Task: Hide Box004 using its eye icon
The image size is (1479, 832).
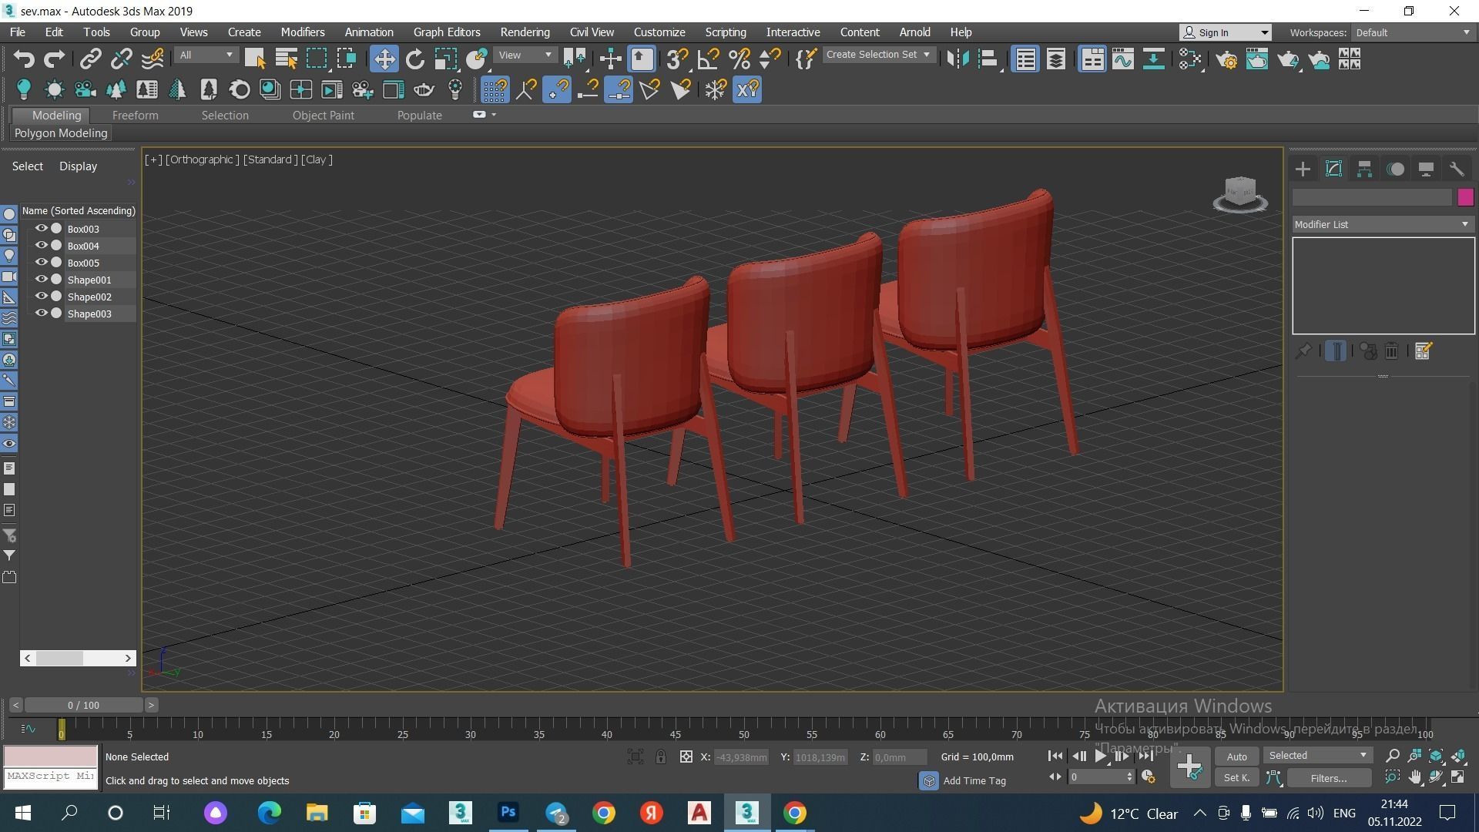Action: [x=41, y=245]
